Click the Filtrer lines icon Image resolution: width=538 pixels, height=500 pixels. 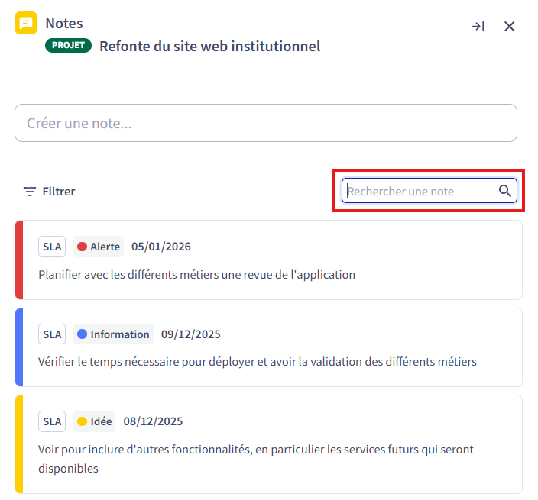click(x=30, y=192)
